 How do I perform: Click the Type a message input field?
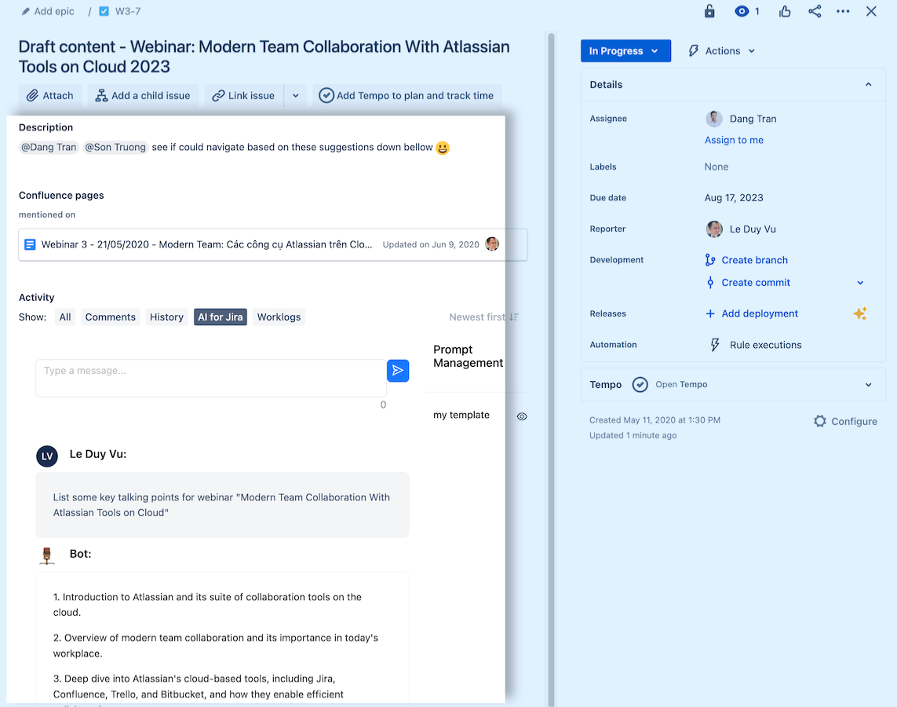click(211, 378)
